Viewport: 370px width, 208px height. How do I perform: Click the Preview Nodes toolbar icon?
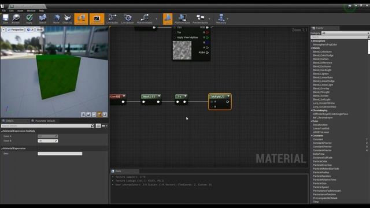200,18
